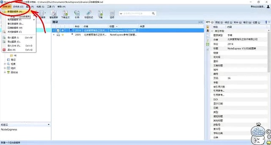
Task: Expand the 回收站 tree node
Action: [5, 72]
